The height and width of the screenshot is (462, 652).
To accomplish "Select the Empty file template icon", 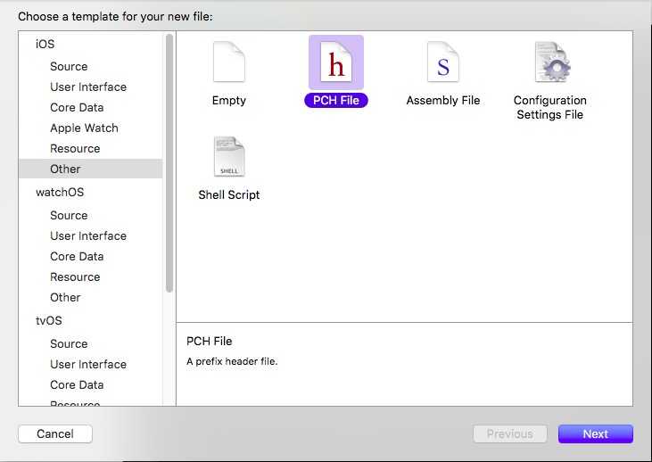I will point(229,64).
